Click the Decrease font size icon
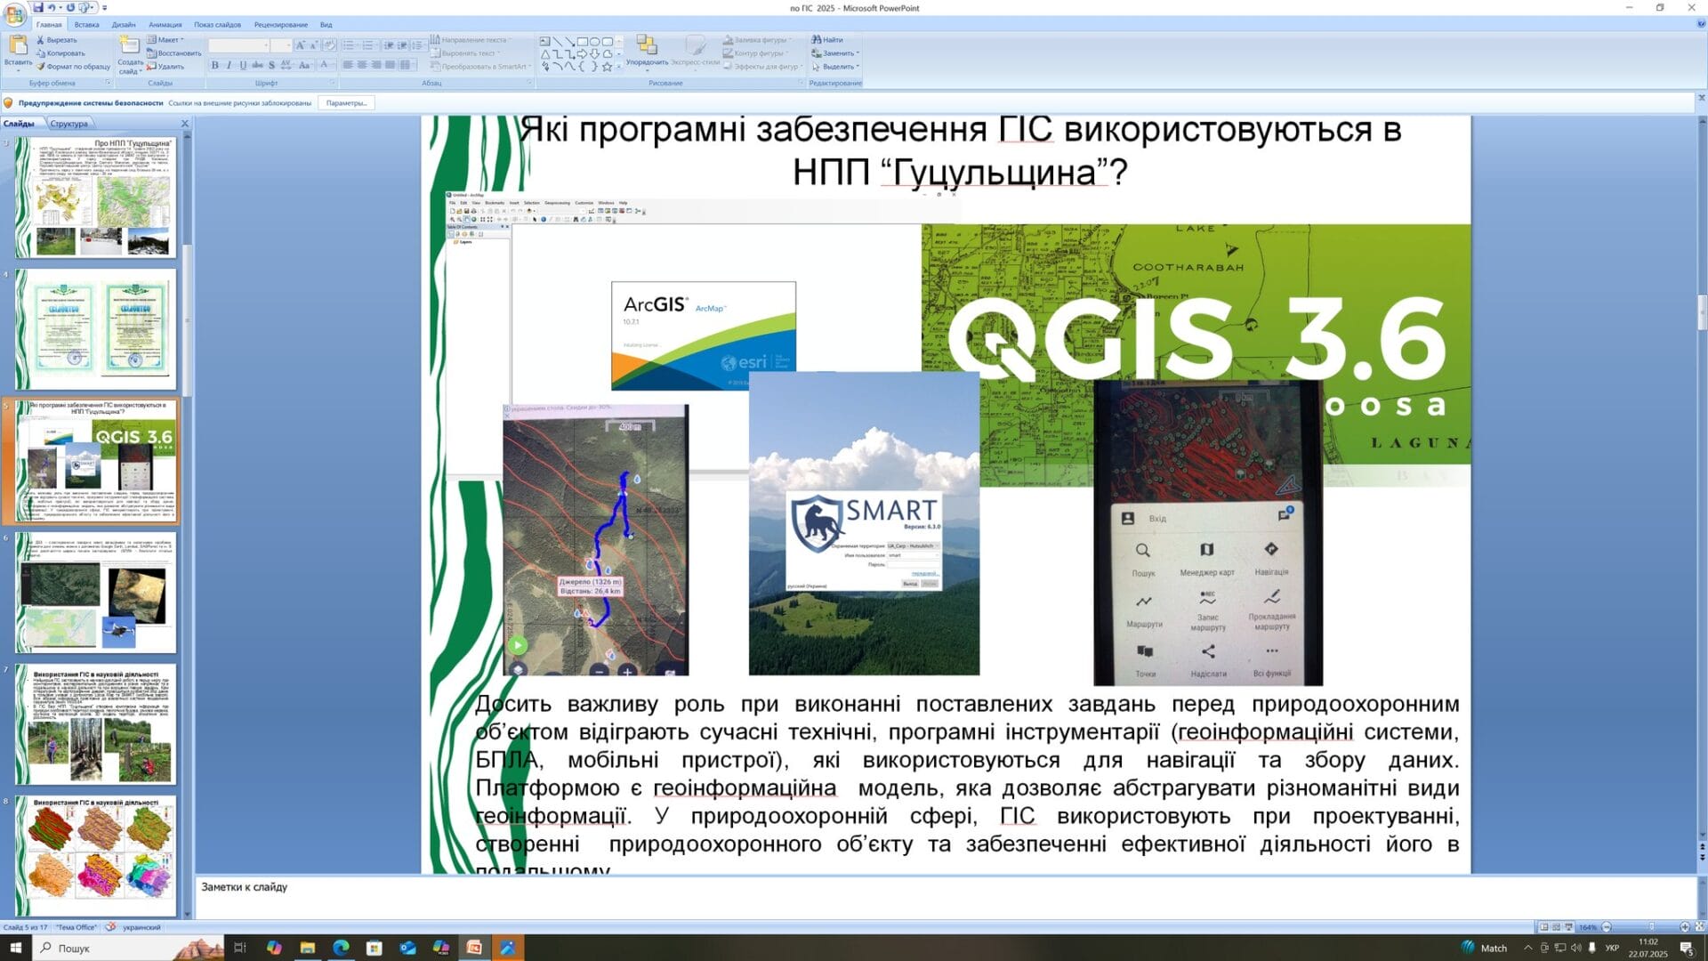 click(x=313, y=45)
